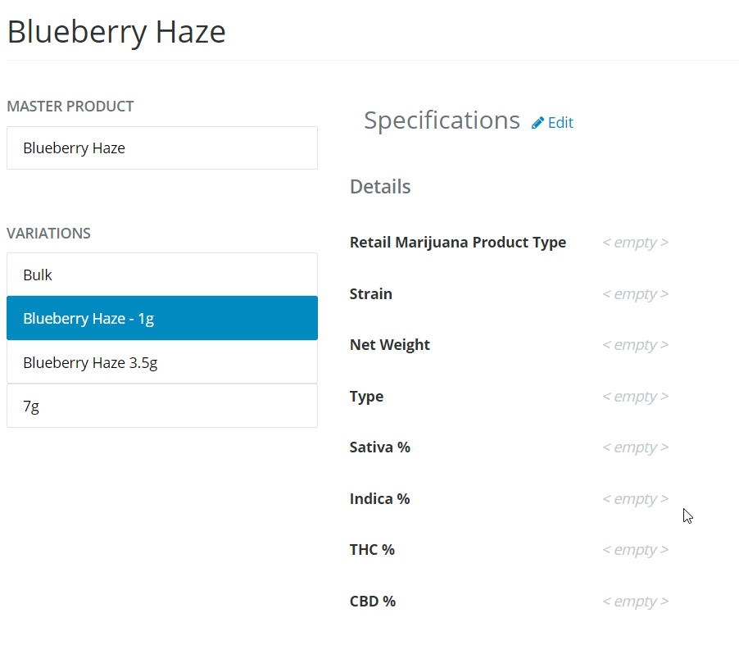The image size is (739, 654).
Task: Click the MASTER PRODUCT section label
Action: 70,106
